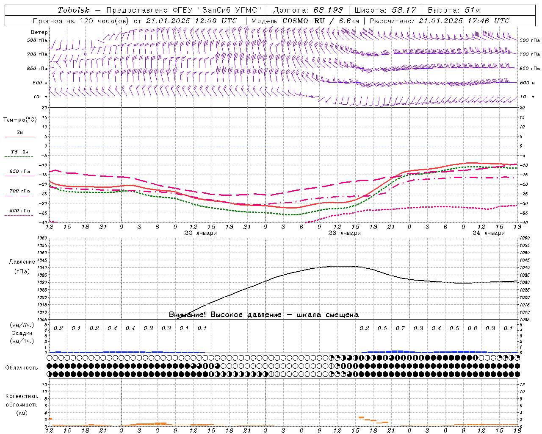Click the '700 гПа' temperature legend entry
Image resolution: width=542 pixels, height=434 pixels.
click(x=19, y=191)
